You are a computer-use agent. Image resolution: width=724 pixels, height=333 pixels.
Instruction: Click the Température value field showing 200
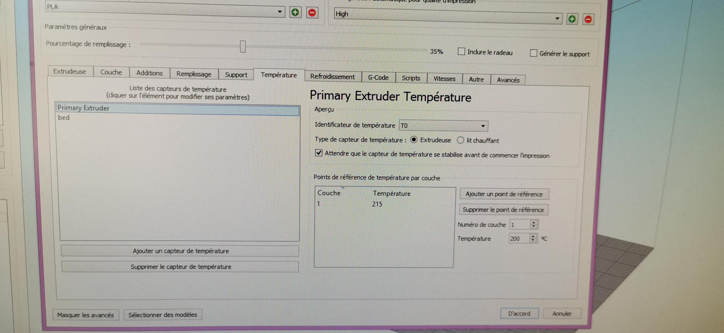519,238
